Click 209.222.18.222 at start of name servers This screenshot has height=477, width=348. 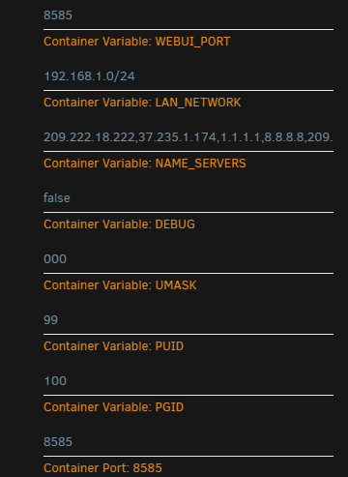point(89,137)
